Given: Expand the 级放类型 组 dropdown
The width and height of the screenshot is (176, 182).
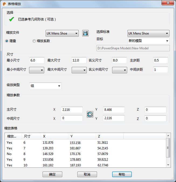Looking at the screenshot, I should coord(45,86).
